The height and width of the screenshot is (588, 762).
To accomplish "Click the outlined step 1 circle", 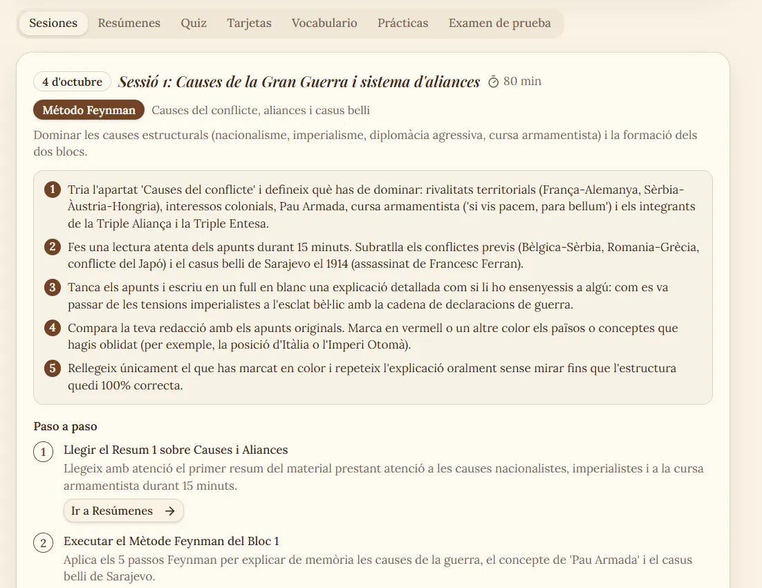I will [44, 452].
